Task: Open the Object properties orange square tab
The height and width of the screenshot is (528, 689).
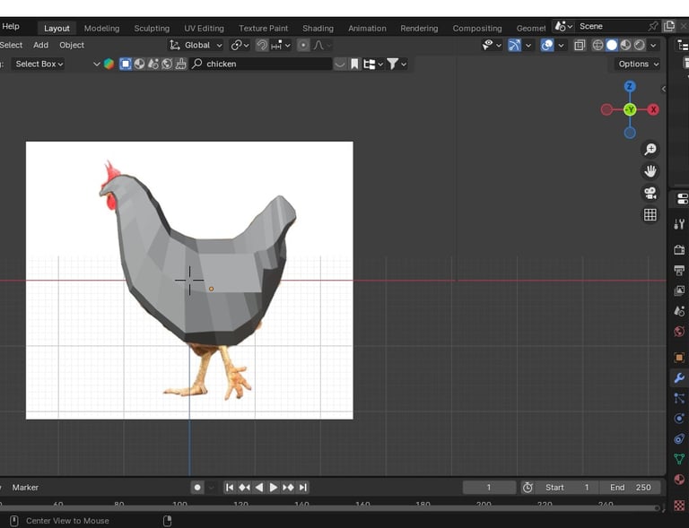Action: [679, 358]
